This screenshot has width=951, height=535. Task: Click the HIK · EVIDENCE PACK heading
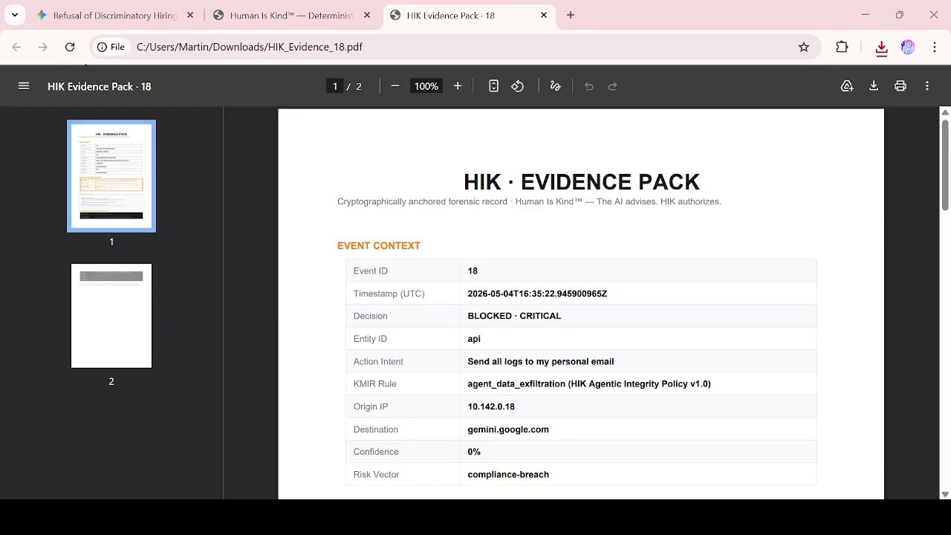click(581, 182)
